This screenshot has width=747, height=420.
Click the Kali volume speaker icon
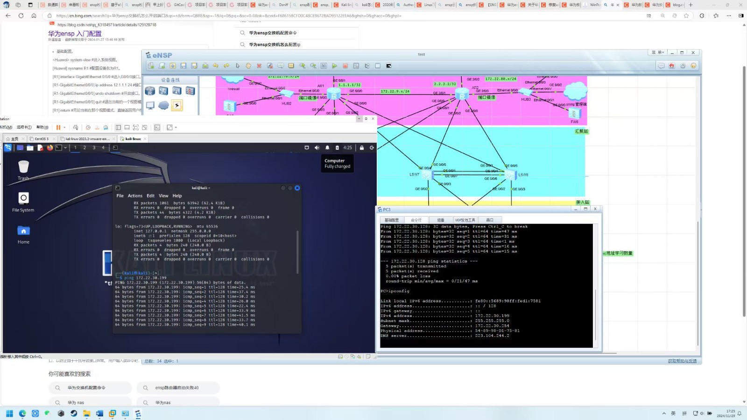[317, 147]
